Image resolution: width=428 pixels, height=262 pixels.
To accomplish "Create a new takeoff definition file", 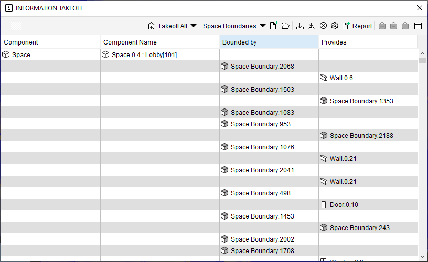I will pos(273,26).
